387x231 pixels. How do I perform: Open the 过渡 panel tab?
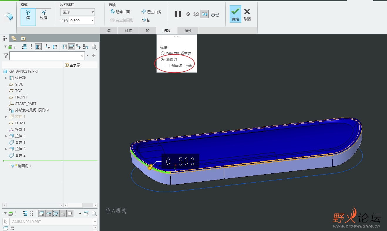[128, 31]
